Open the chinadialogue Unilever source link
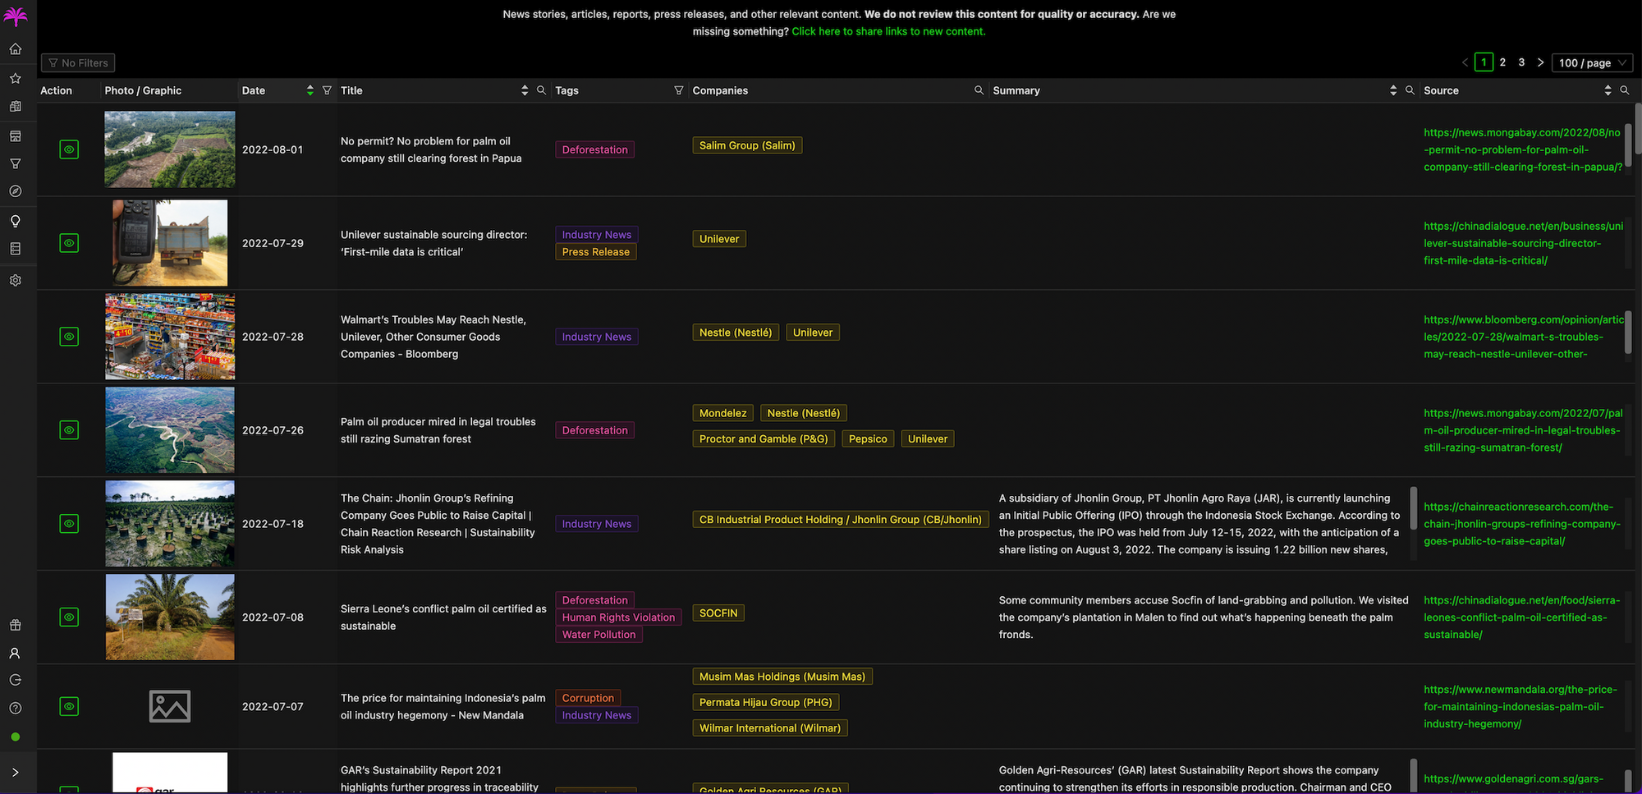This screenshot has height=794, width=1642. pos(1523,243)
